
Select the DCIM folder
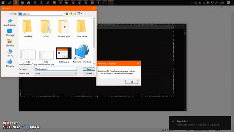tap(46, 29)
